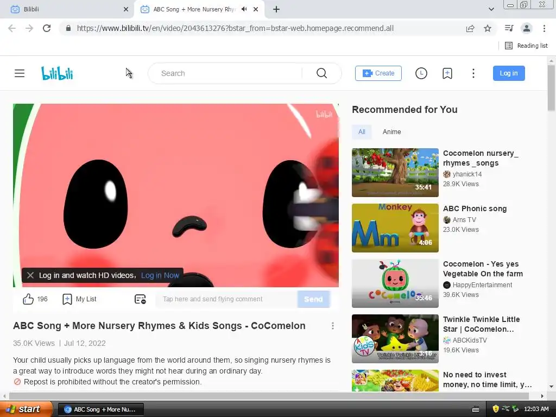This screenshot has height=417, width=556.
Task: Open the on-screen keyboard tray icon
Action: (x=476, y=409)
